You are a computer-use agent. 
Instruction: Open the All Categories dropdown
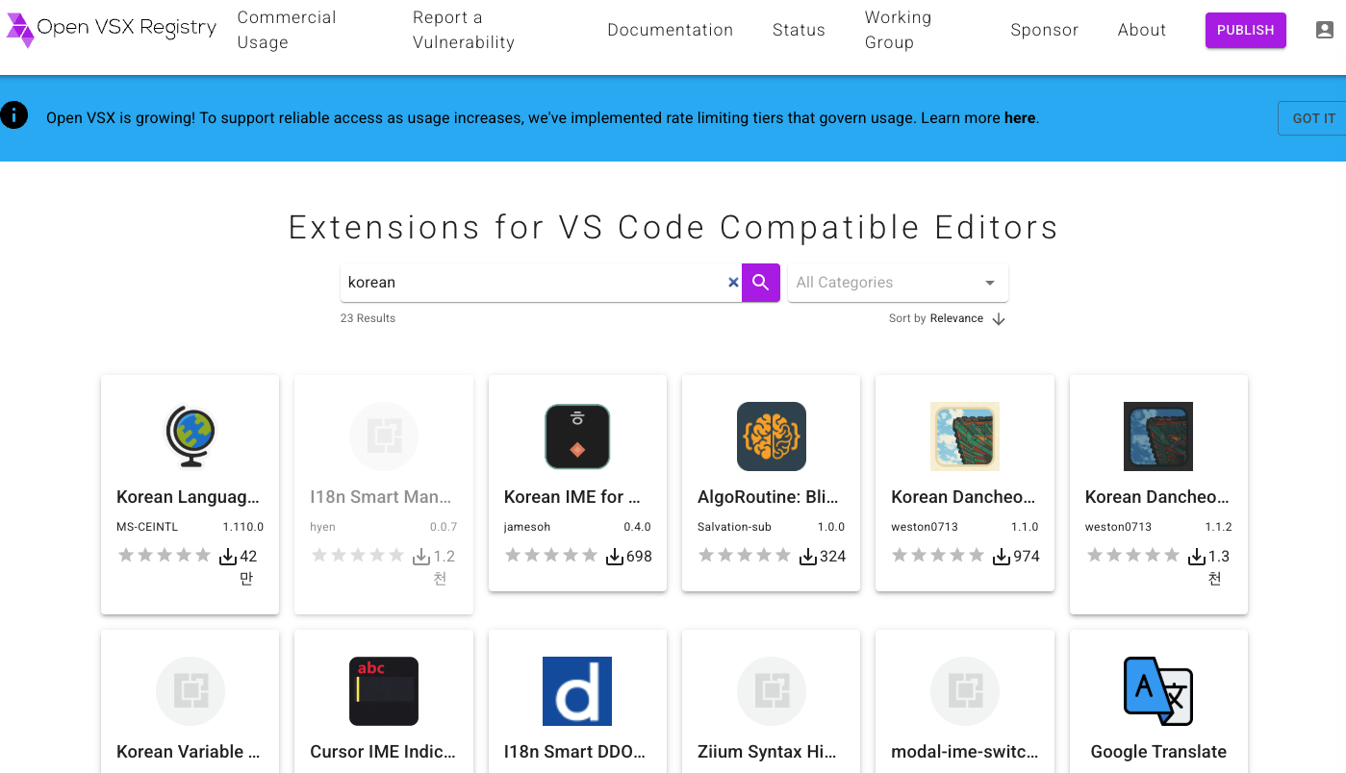(898, 283)
